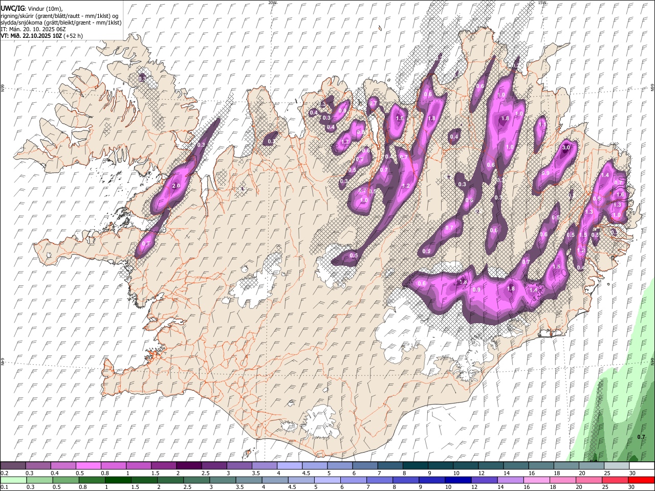Click the 'Vindur (10m),' header text
The width and height of the screenshot is (655, 491).
point(45,9)
